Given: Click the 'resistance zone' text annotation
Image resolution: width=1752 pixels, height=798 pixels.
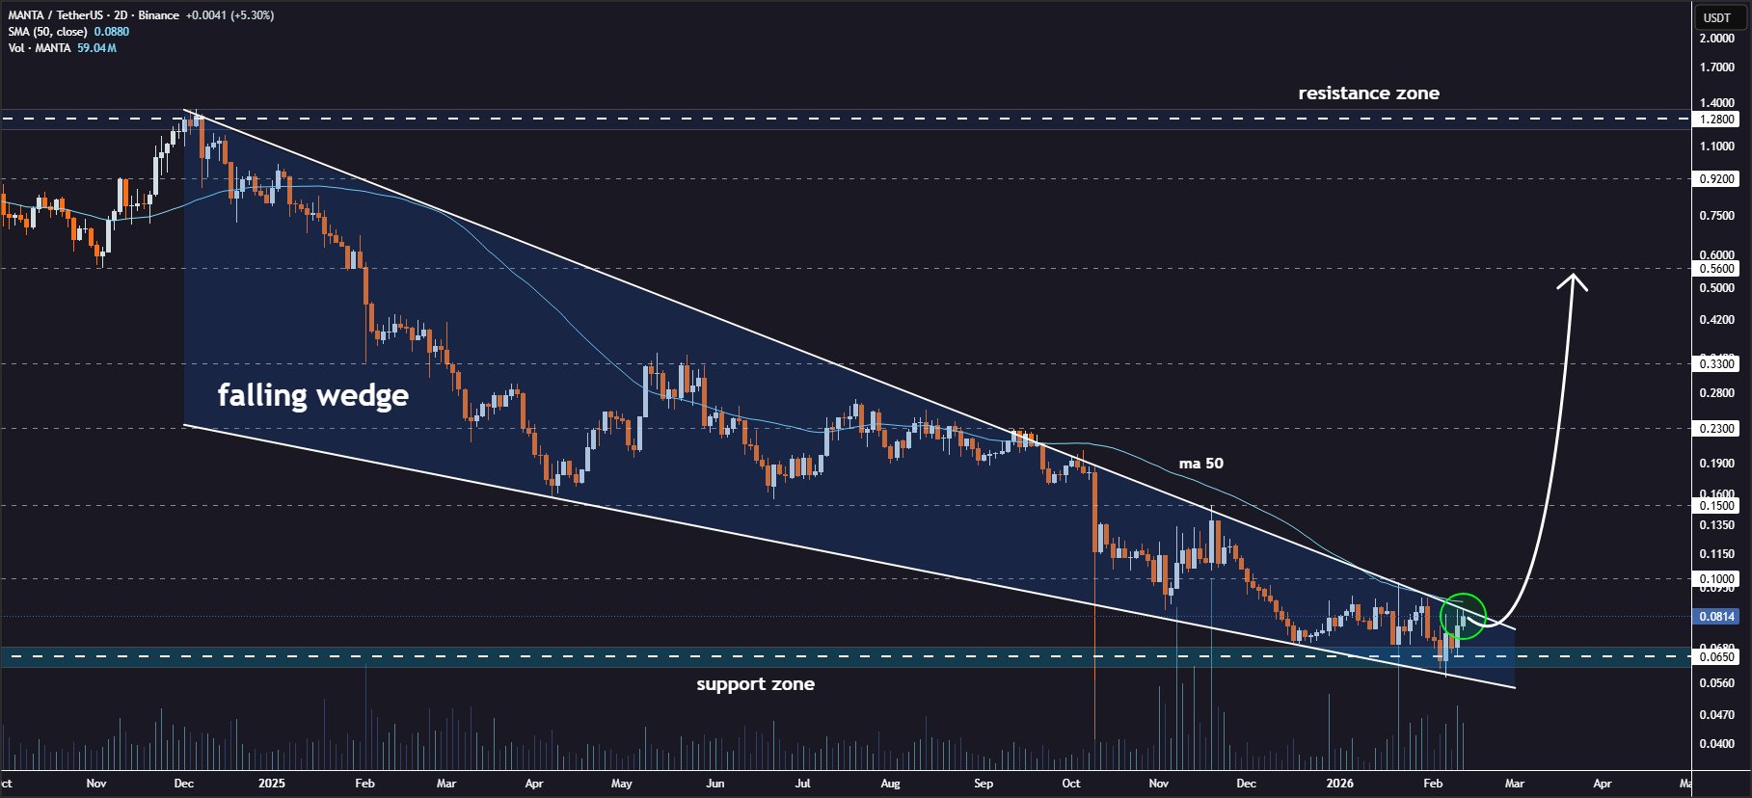Looking at the screenshot, I should [x=1368, y=93].
